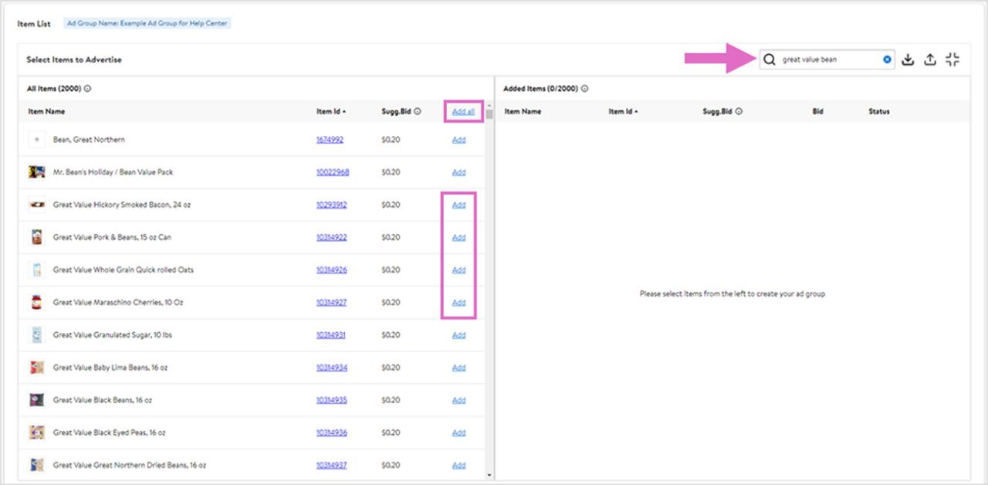Click the magnifying glass search icon
Screen dimensions: 988x485
(x=769, y=59)
